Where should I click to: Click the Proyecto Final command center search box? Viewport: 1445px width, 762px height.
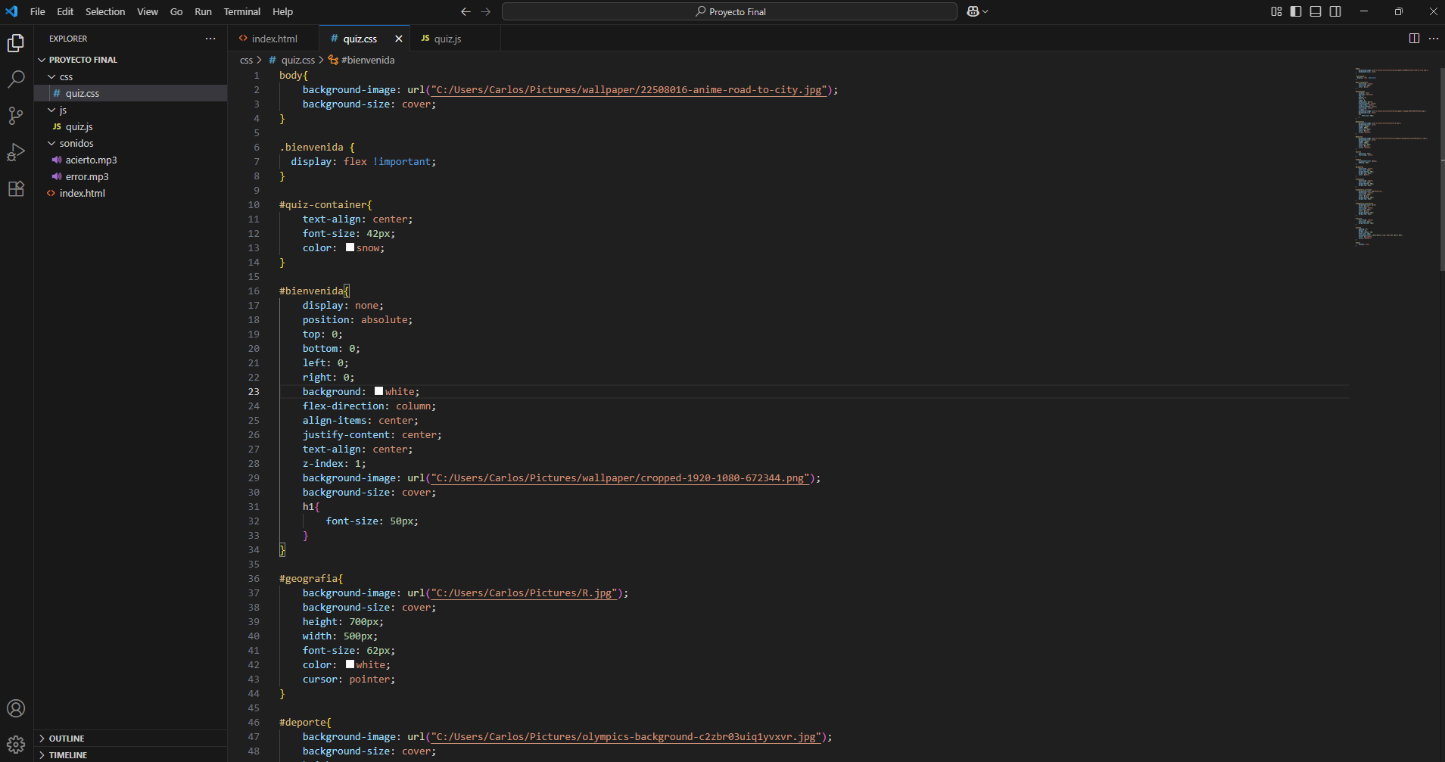click(x=730, y=11)
